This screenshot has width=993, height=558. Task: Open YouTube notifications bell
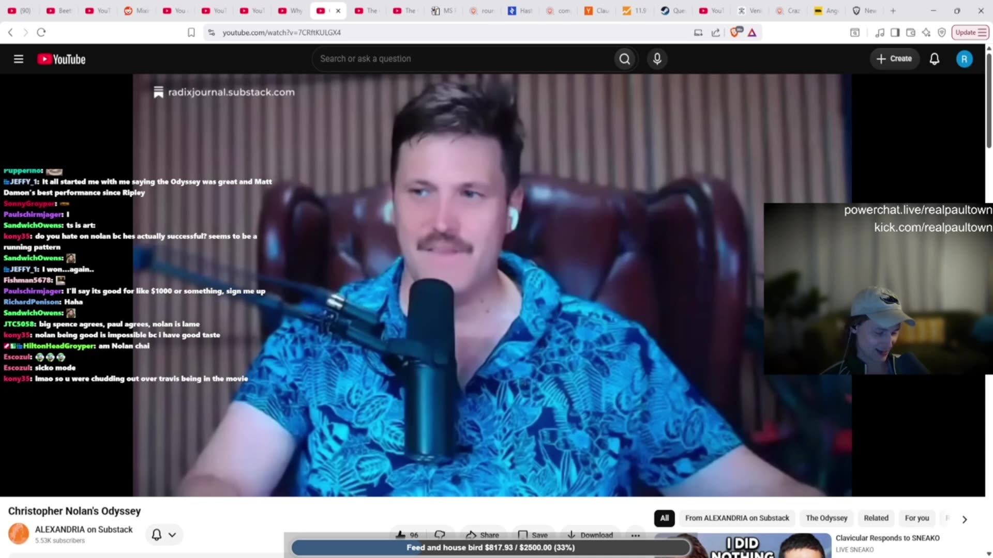pos(934,59)
